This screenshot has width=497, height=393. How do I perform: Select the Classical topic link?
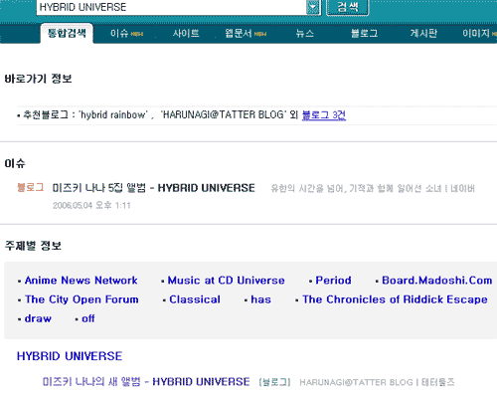[195, 299]
